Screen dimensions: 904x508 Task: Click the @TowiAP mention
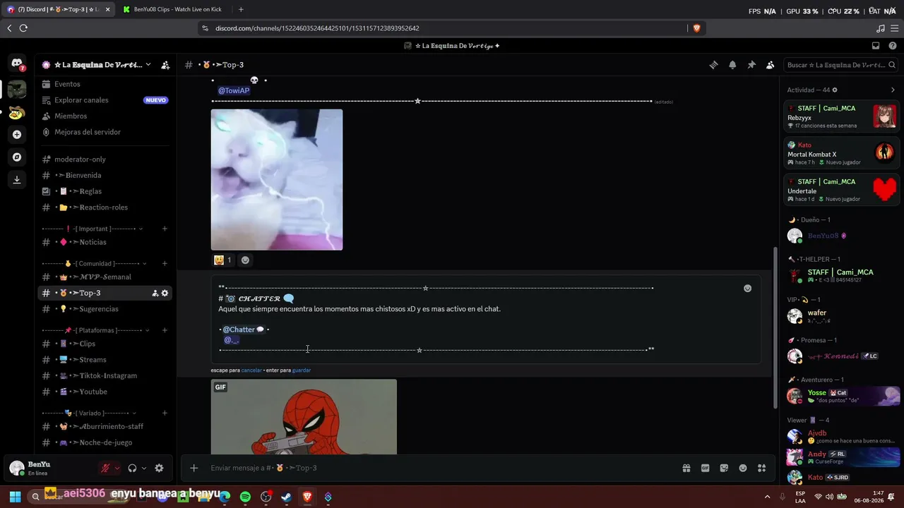click(x=234, y=90)
